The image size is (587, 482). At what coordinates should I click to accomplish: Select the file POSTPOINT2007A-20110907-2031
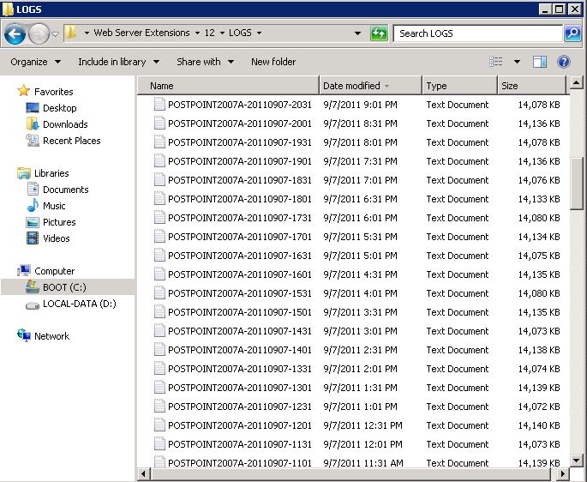tap(240, 105)
